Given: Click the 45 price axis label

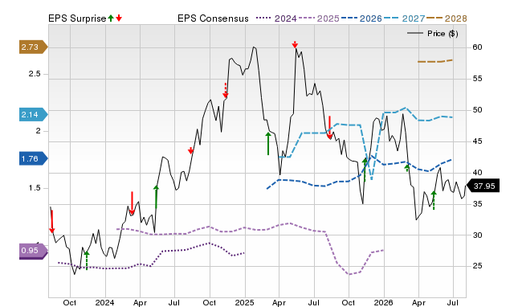Looking at the screenshot, I should [x=477, y=141].
